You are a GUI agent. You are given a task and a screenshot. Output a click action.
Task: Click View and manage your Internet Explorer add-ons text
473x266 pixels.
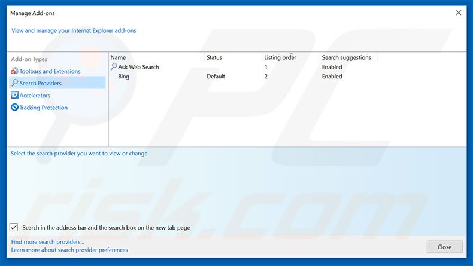coord(74,30)
